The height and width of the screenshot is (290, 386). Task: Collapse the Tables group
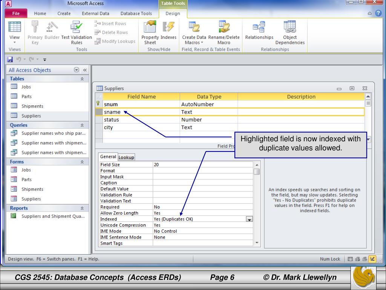click(x=82, y=79)
